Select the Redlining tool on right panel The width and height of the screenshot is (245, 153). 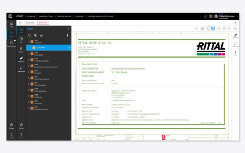(236, 36)
